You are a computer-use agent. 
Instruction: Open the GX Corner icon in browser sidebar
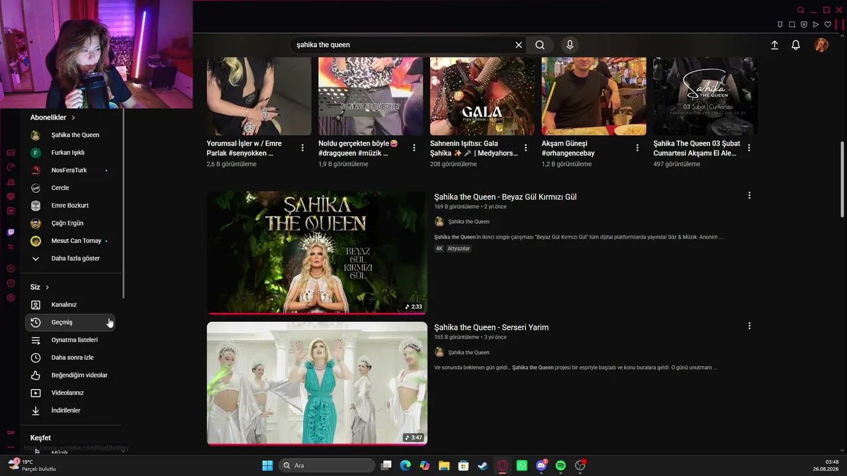pyautogui.click(x=11, y=432)
